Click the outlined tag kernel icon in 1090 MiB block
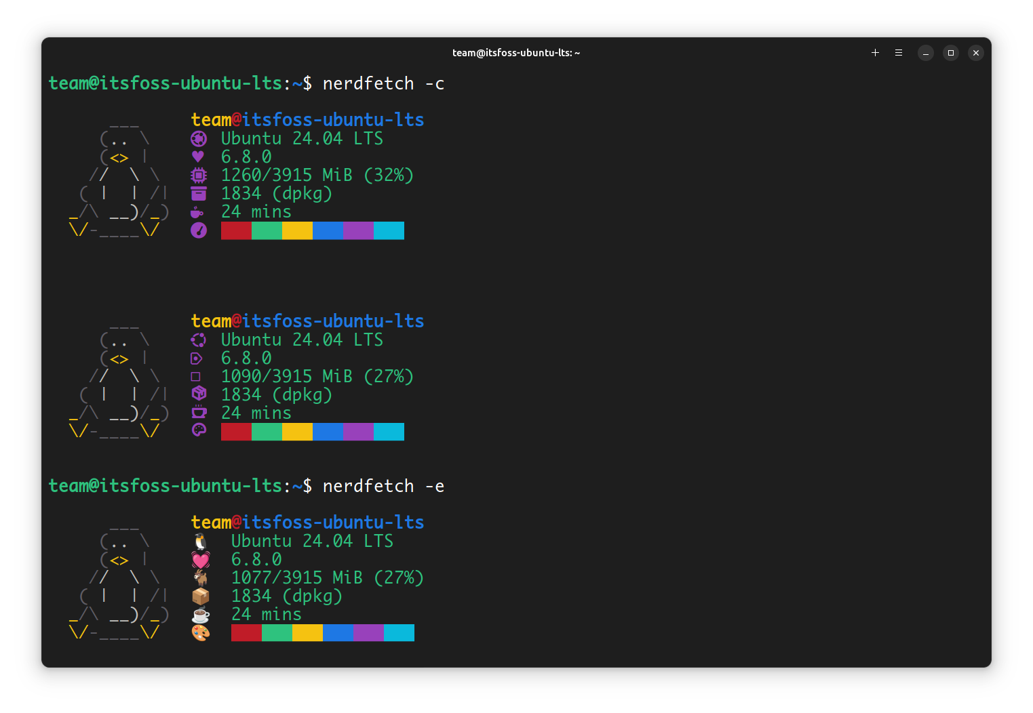 [x=197, y=359]
